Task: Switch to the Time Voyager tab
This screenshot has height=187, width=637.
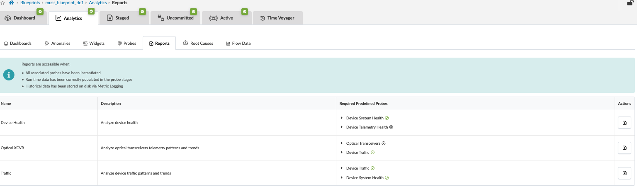Action: pos(277,18)
